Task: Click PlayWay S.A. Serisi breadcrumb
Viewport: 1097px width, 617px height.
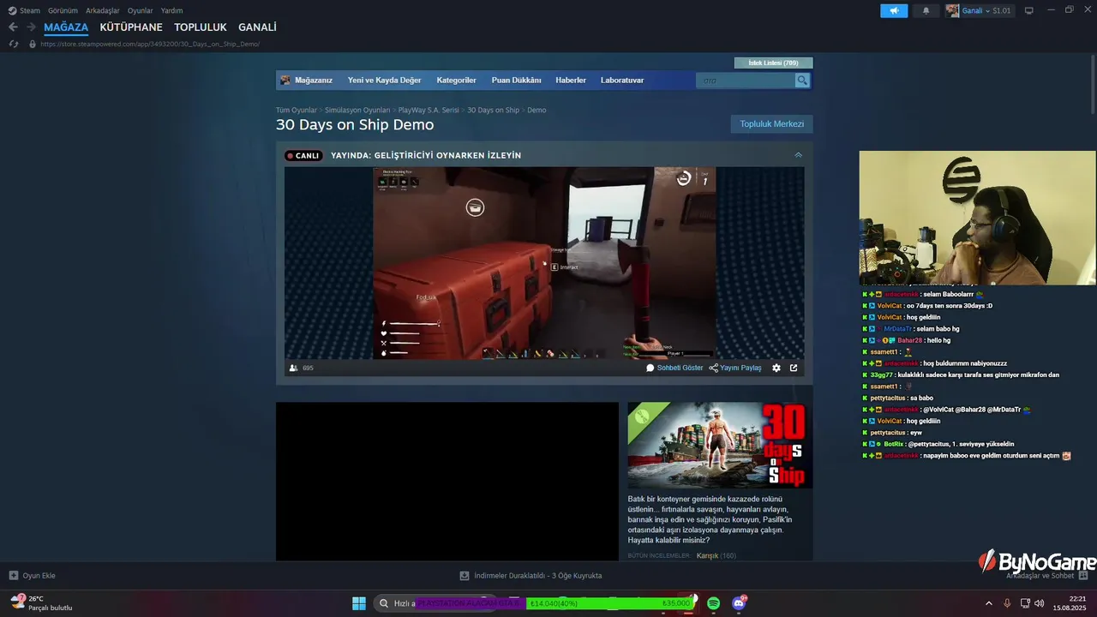Action: tap(429, 110)
